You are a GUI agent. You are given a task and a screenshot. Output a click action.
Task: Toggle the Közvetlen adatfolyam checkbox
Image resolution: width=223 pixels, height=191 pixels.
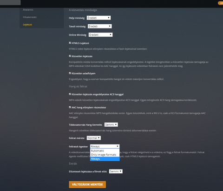click(x=70, y=73)
